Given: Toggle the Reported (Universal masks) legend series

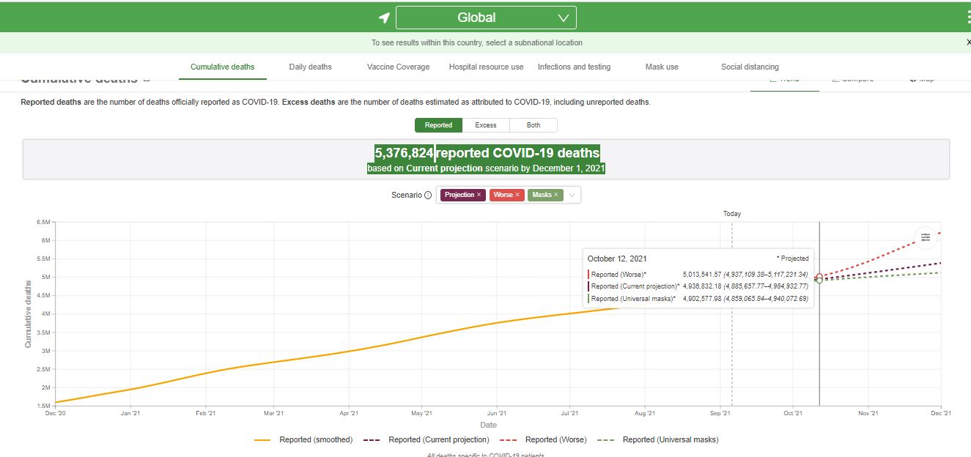Looking at the screenshot, I should 658,440.
